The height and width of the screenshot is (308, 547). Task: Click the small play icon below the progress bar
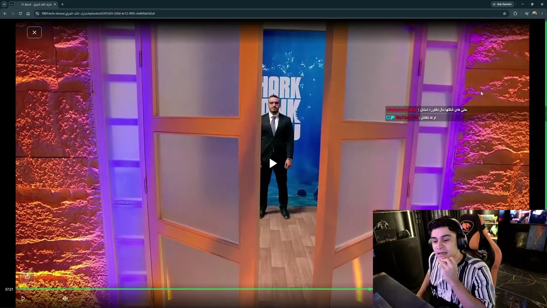pos(23,299)
